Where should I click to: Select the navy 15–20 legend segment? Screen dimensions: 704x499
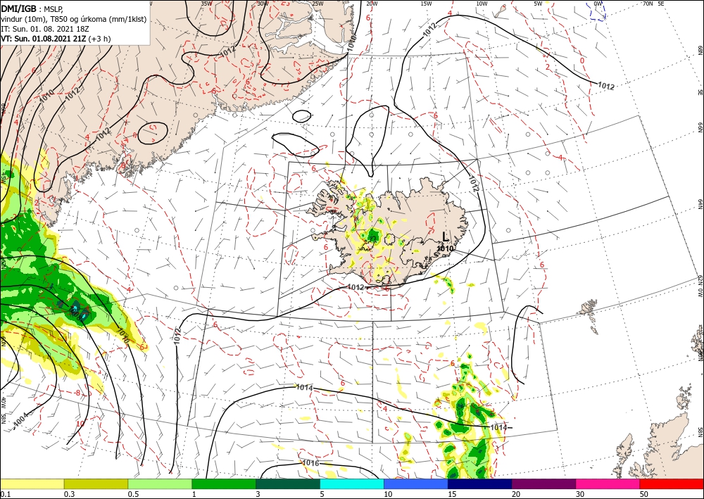(479, 484)
